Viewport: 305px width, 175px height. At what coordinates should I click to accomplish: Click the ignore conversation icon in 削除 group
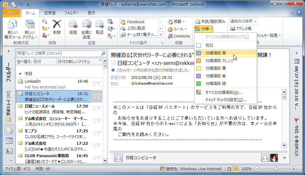coord(44,21)
